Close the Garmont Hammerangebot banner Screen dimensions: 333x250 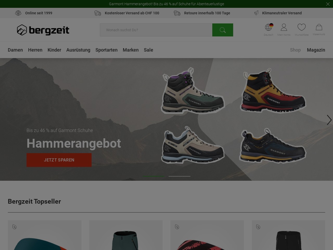(328, 4)
